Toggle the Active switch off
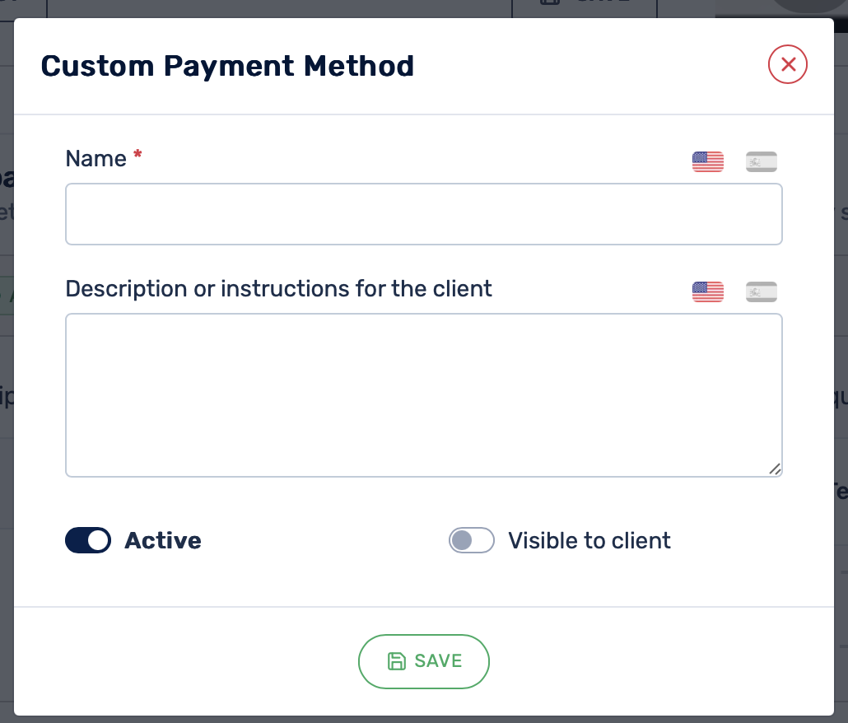The width and height of the screenshot is (848, 723). point(88,540)
